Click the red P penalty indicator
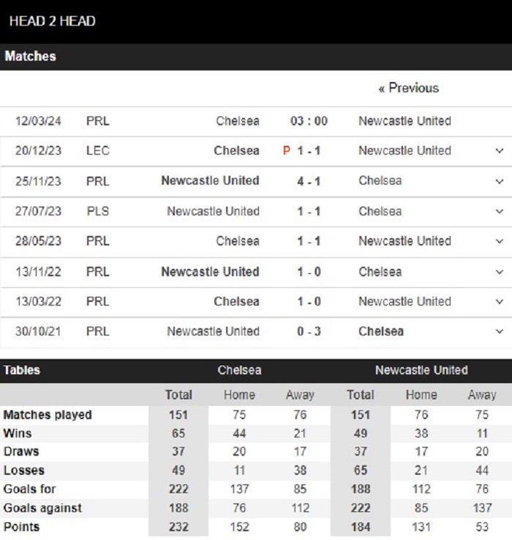 click(287, 150)
